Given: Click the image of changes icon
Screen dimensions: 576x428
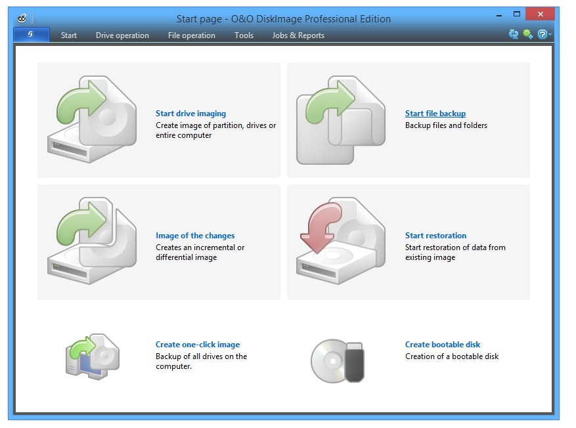Looking at the screenshot, I should pos(92,241).
